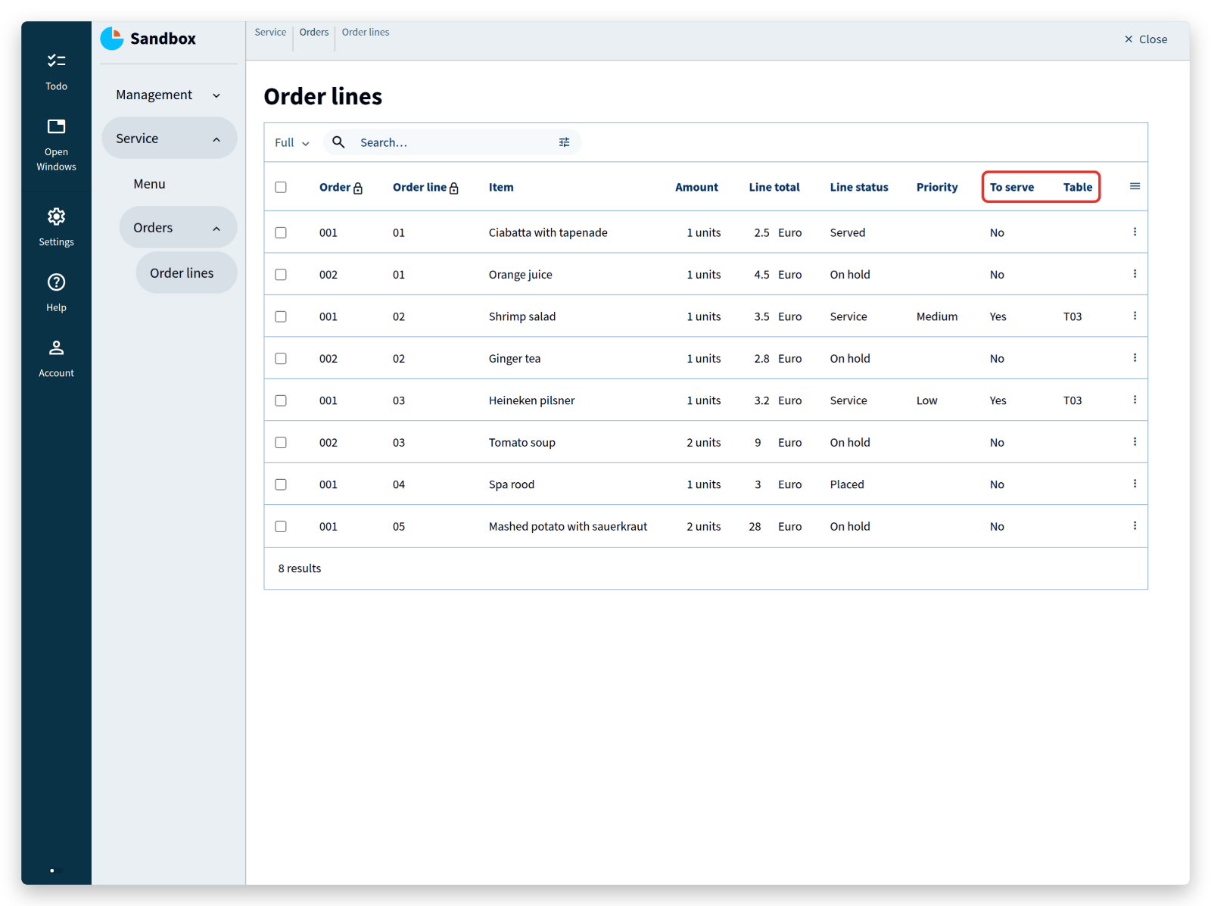Open the Menu item in sidebar
Image resolution: width=1211 pixels, height=906 pixels.
(149, 184)
